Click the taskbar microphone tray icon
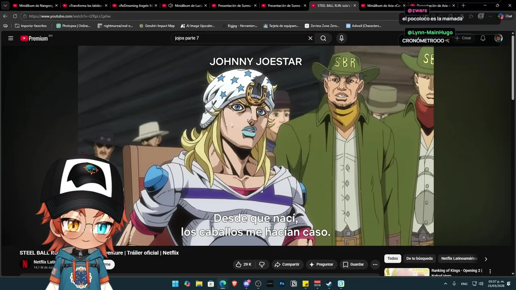Image resolution: width=516 pixels, height=290 pixels. pyautogui.click(x=454, y=284)
